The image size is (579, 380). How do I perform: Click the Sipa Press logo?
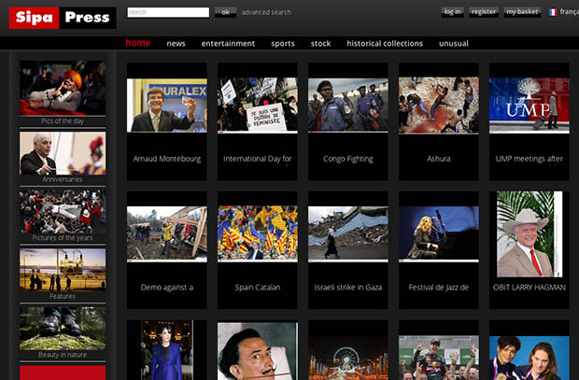click(x=63, y=18)
